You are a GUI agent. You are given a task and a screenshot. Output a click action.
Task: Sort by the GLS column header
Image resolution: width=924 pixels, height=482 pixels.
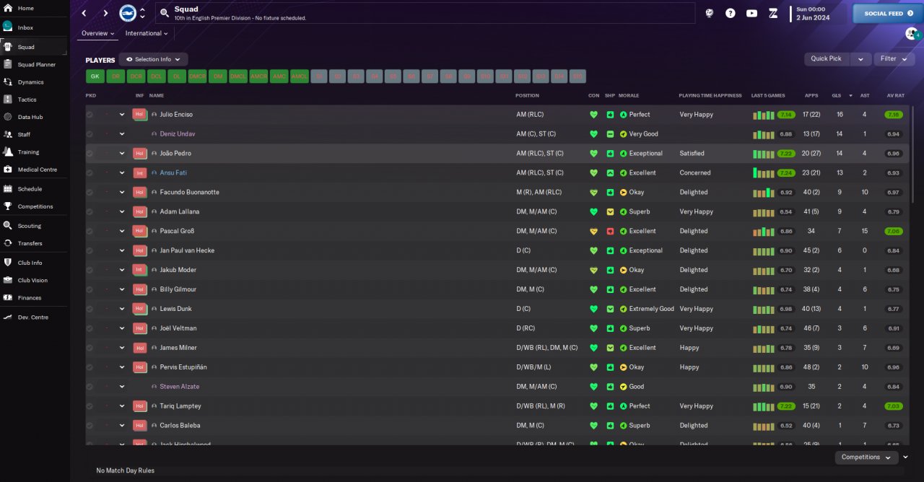[x=837, y=95]
